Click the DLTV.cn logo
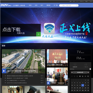The image size is (93, 93). [x=6, y=5]
